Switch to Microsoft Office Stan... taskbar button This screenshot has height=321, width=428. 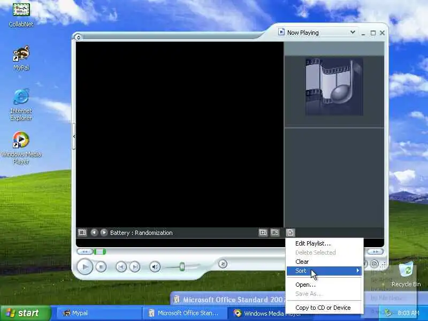[185, 313]
